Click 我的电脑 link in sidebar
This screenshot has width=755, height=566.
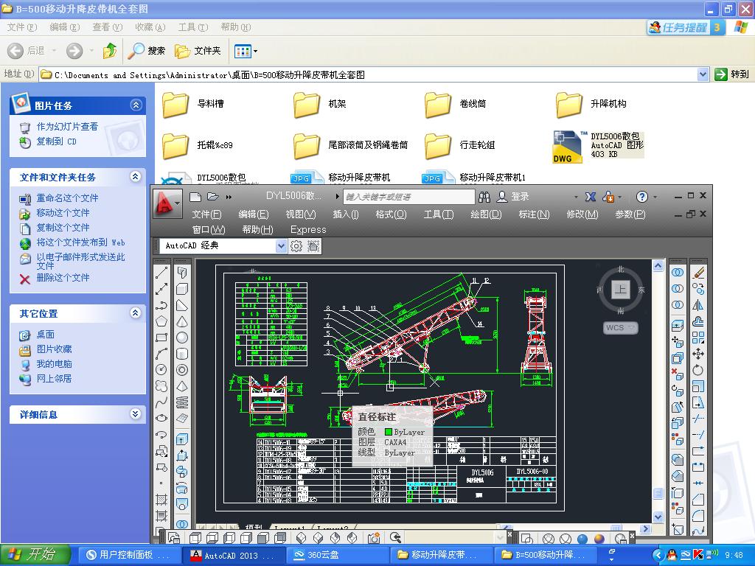tap(54, 364)
